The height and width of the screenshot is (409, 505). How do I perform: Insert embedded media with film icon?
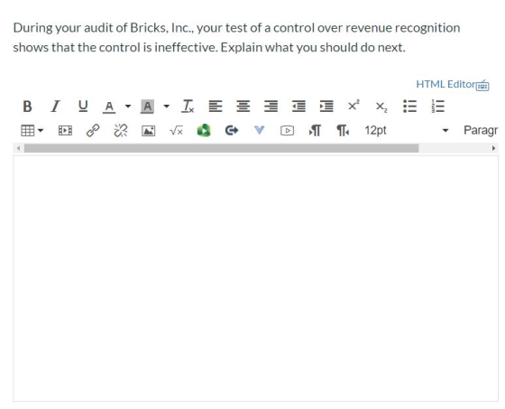[65, 131]
